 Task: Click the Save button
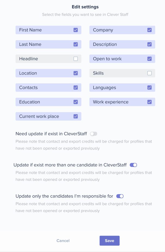click(x=110, y=241)
